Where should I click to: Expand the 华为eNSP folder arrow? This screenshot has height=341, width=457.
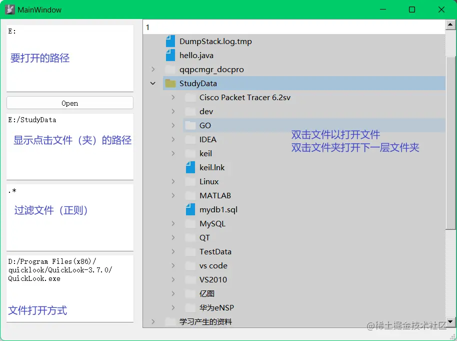[x=173, y=308]
